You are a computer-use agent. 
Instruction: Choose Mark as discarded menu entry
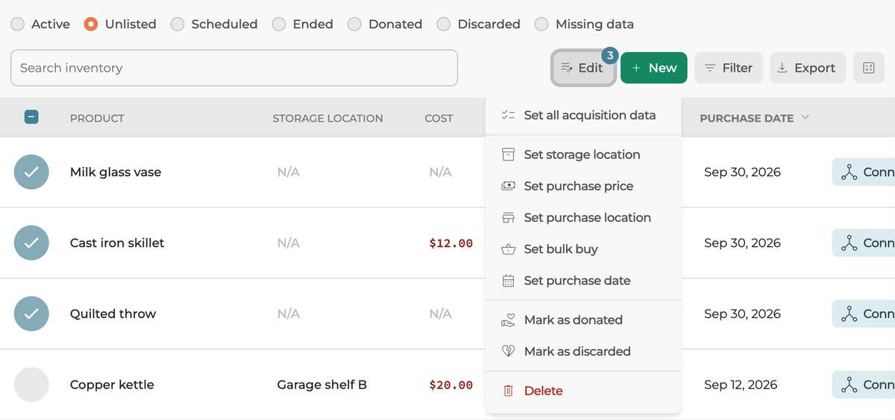tap(583, 351)
